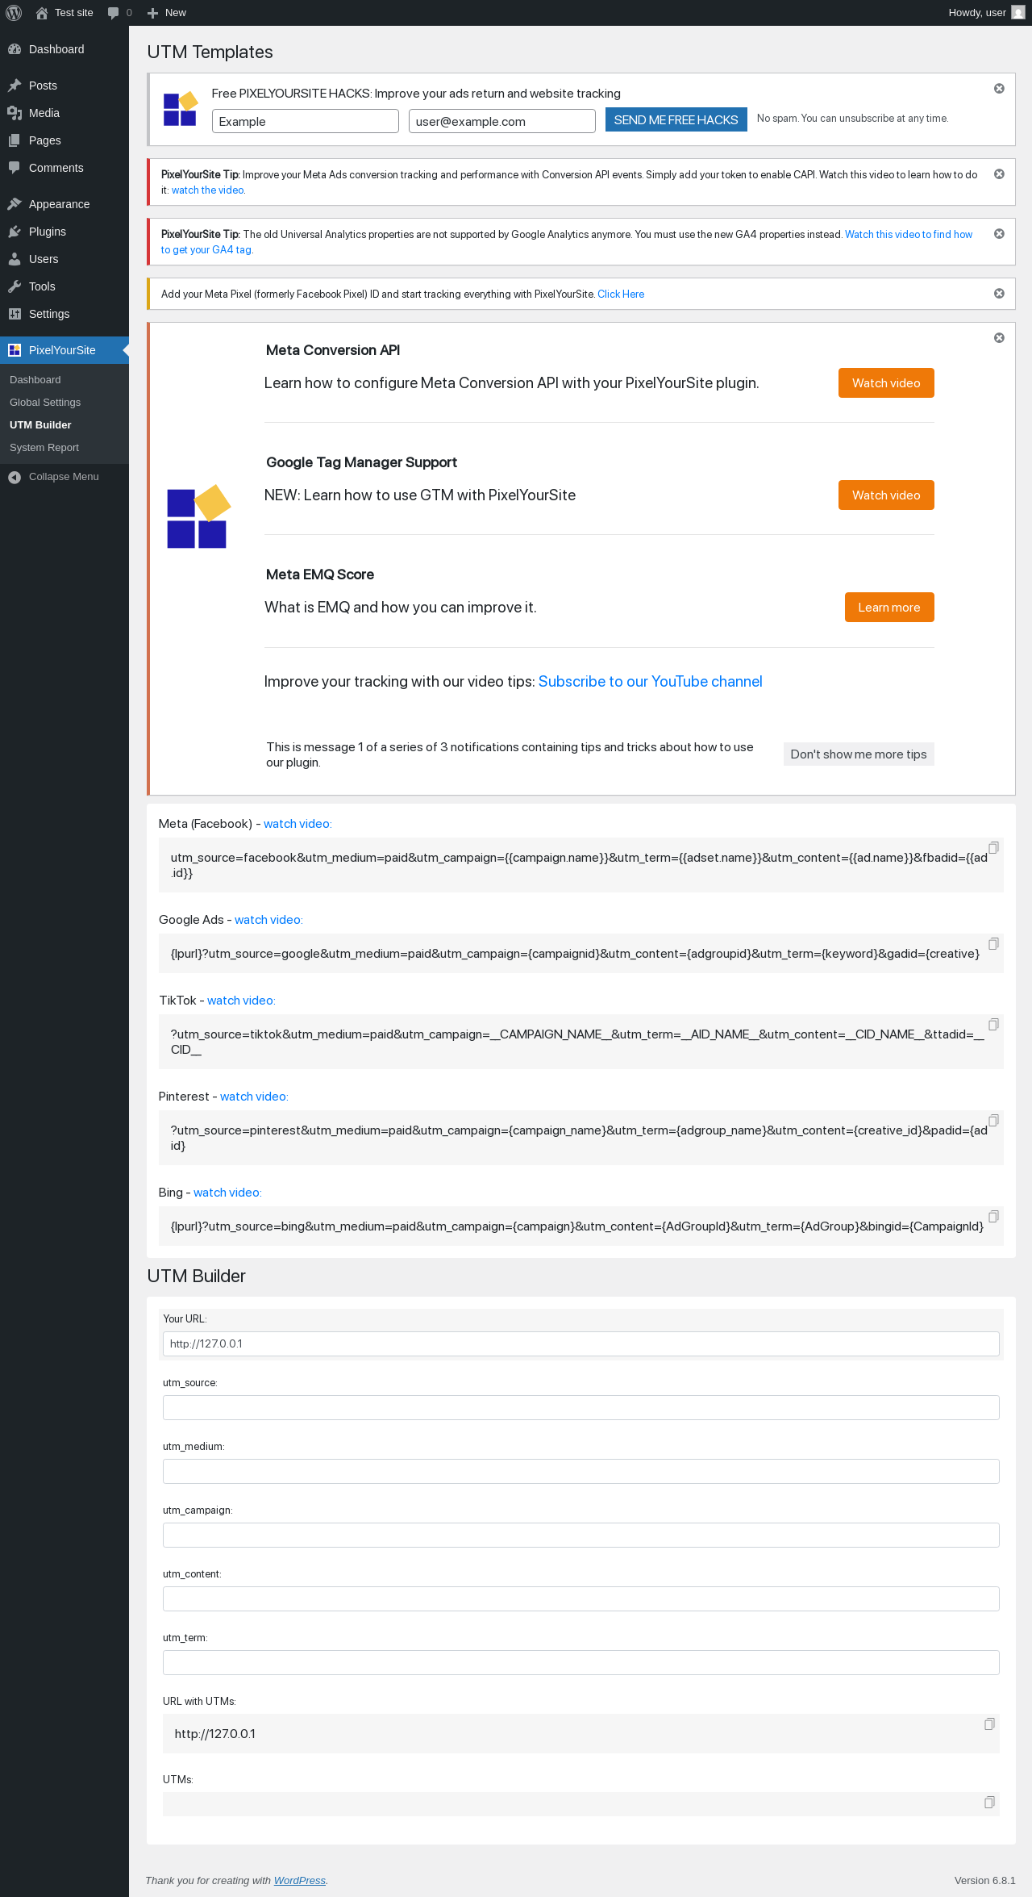Viewport: 1032px width, 1897px height.
Task: Click the WordPress logo in admin bar
Action: click(14, 13)
